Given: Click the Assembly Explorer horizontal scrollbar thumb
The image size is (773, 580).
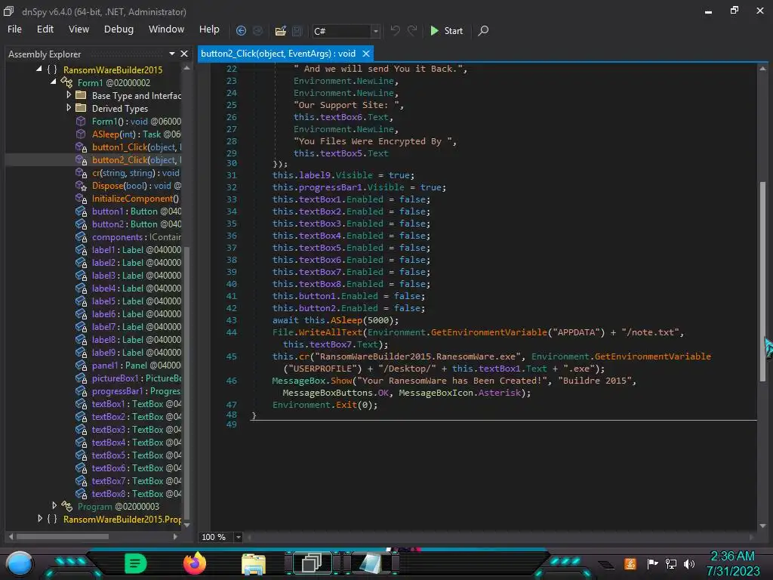Looking at the screenshot, I should (x=63, y=537).
